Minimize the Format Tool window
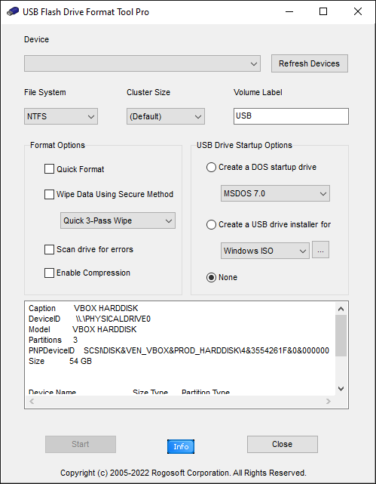 point(289,12)
